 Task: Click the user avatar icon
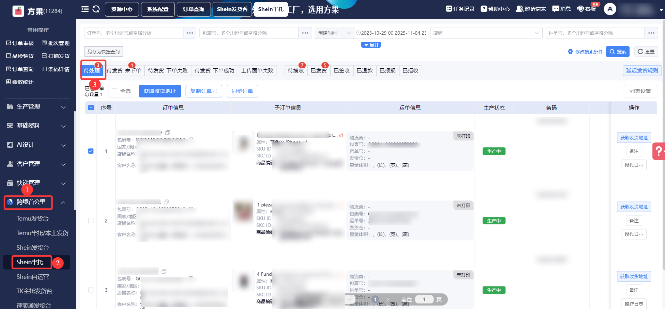[x=610, y=9]
